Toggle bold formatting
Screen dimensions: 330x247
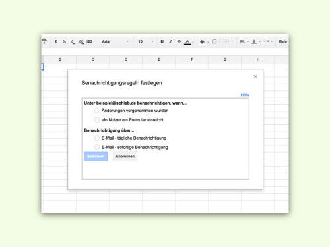[162, 41]
